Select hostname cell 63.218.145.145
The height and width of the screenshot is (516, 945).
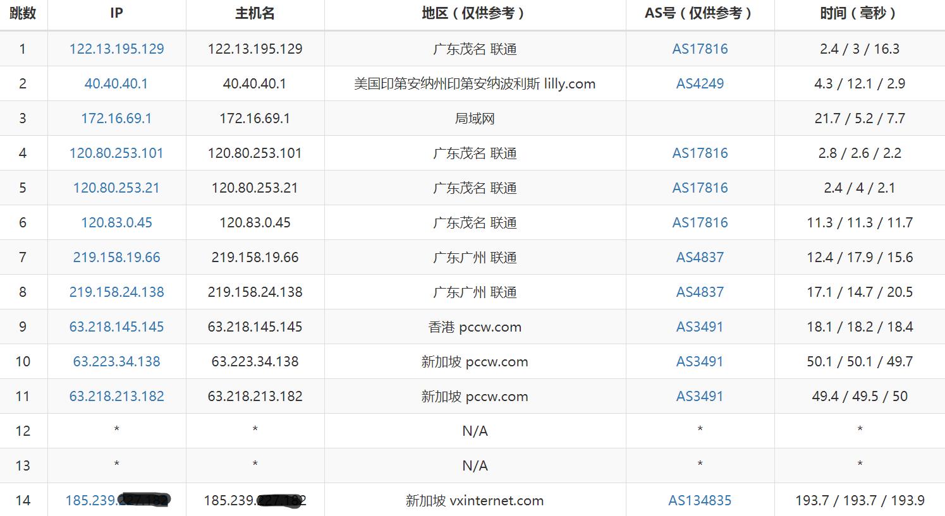255,327
